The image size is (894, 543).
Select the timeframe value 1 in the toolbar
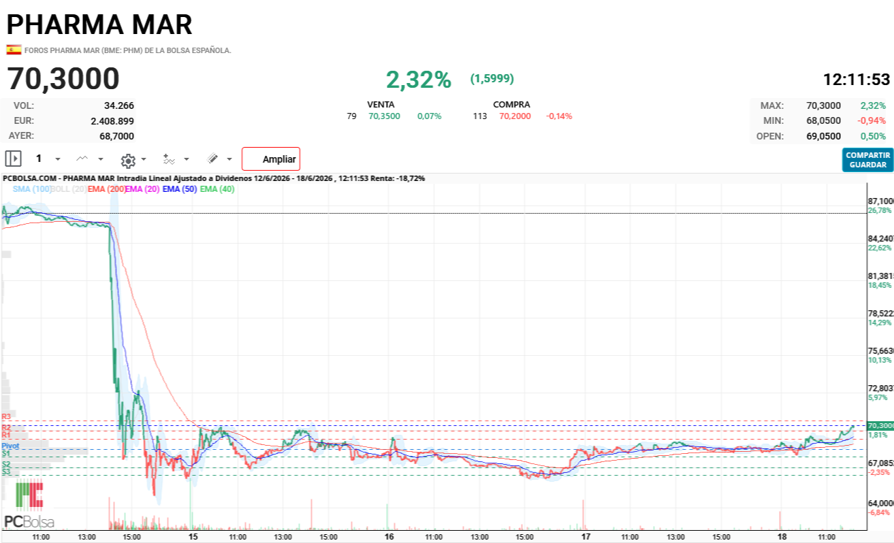tap(39, 159)
